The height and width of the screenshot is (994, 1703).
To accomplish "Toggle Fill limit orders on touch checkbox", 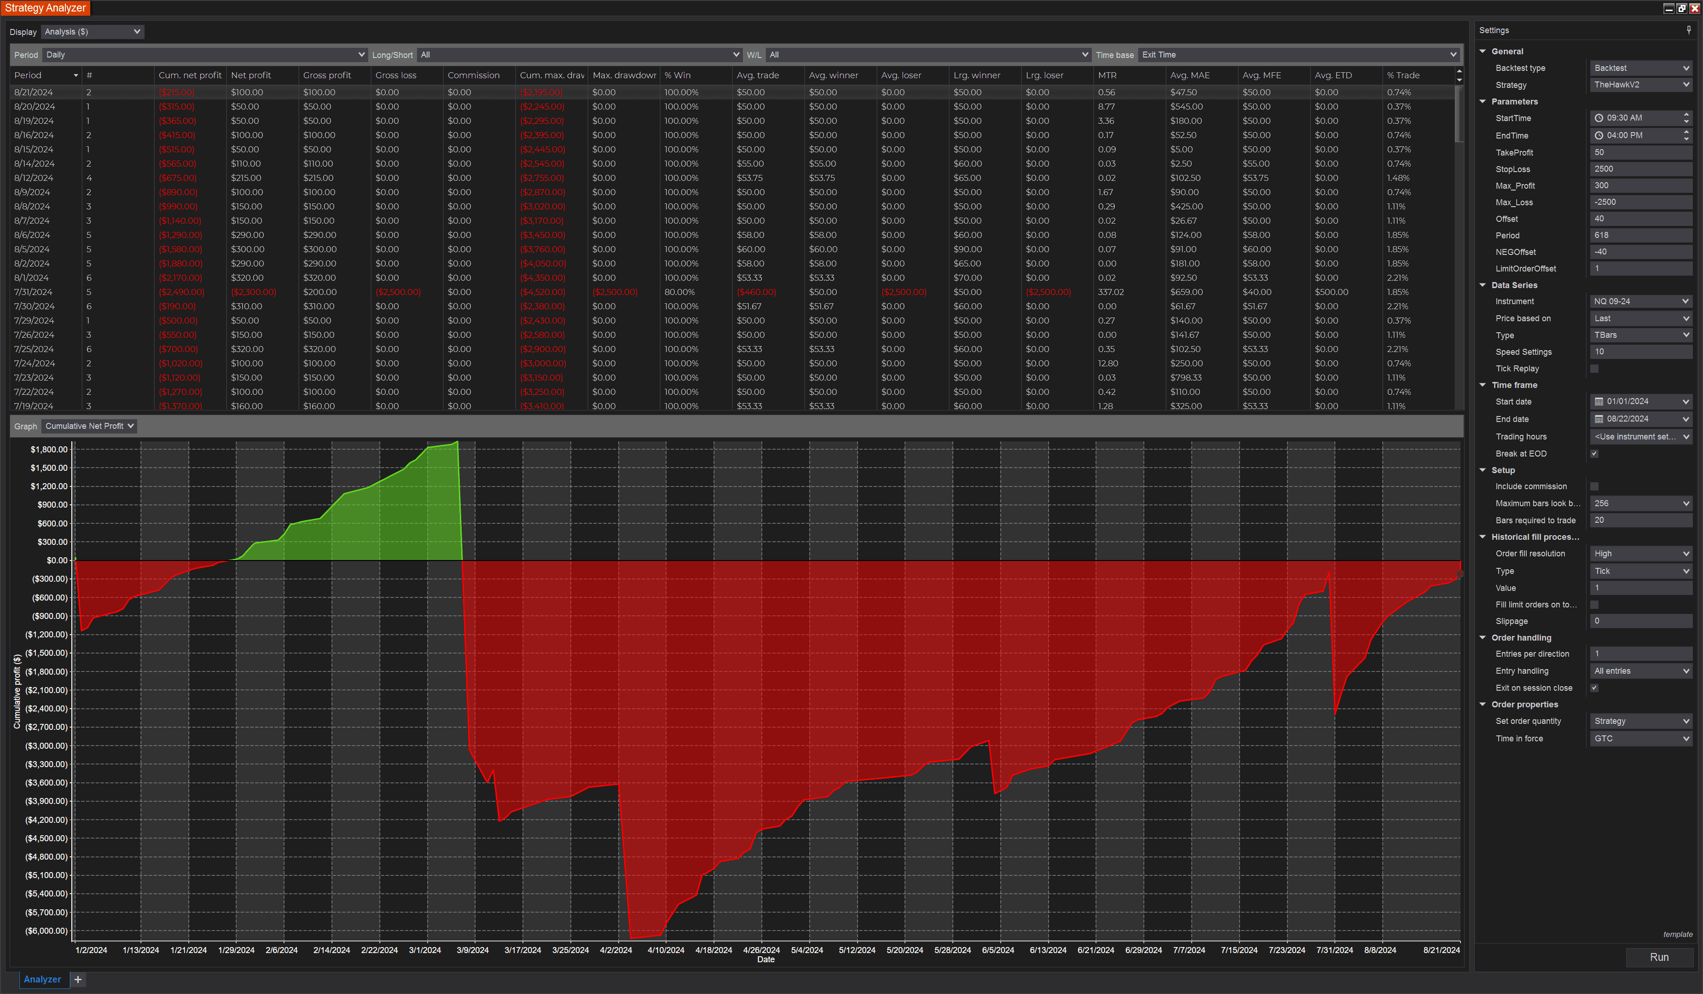I will click(1594, 605).
